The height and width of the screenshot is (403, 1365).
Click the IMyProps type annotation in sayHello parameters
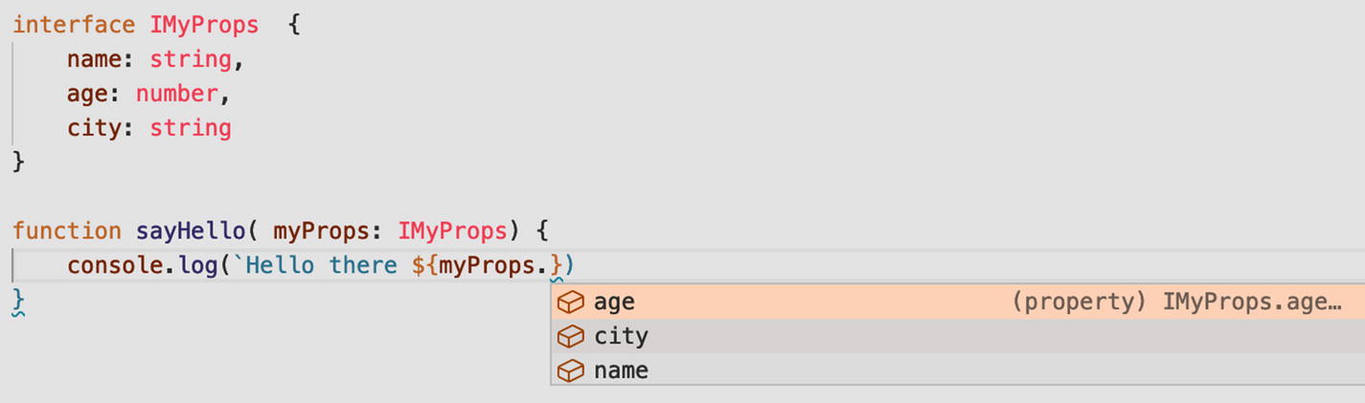451,231
